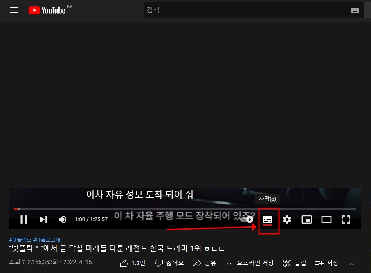Viewport: 371px width, 273px height.
Task: Click the view count 조회수 2,156,353회
Action: 34,262
